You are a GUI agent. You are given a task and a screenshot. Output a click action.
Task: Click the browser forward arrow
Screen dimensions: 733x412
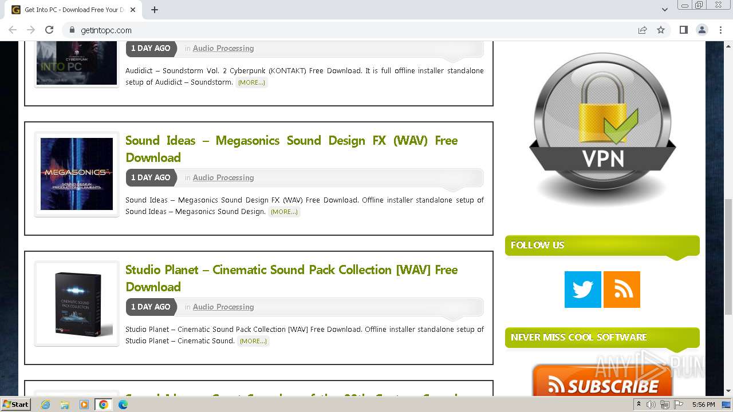point(31,30)
